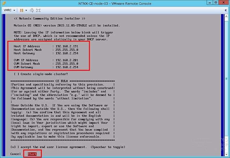Viewport: 230px width, 158px height.
Task: Edit the CVM Gateway value
Action: [67, 67]
